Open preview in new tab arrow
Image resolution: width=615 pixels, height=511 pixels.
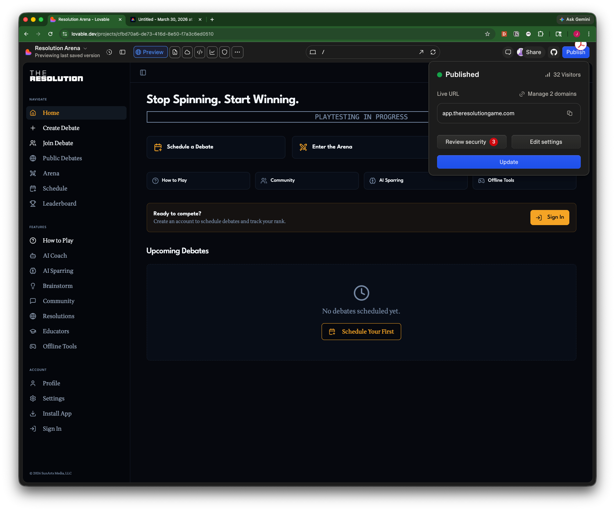pyautogui.click(x=421, y=52)
